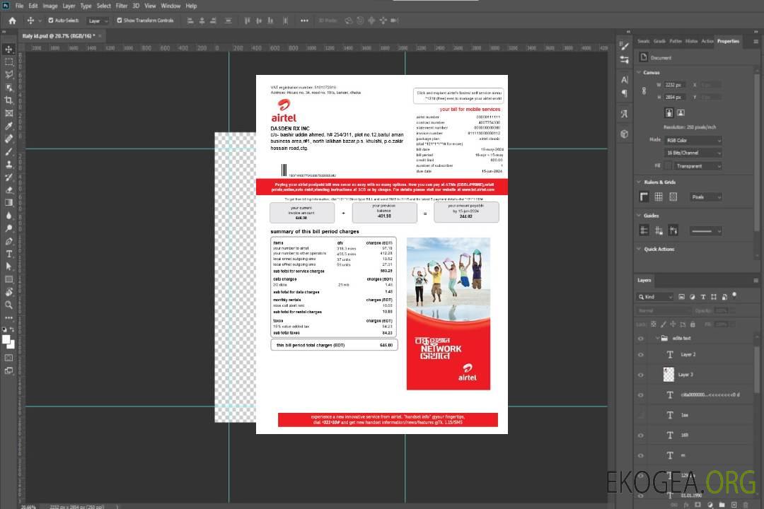The height and width of the screenshot is (509, 764).
Task: Hide the 169 text layer
Action: tap(641, 435)
